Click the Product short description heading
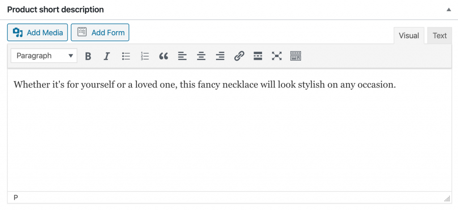Viewport: 458px width, 210px height. pyautogui.click(x=55, y=10)
